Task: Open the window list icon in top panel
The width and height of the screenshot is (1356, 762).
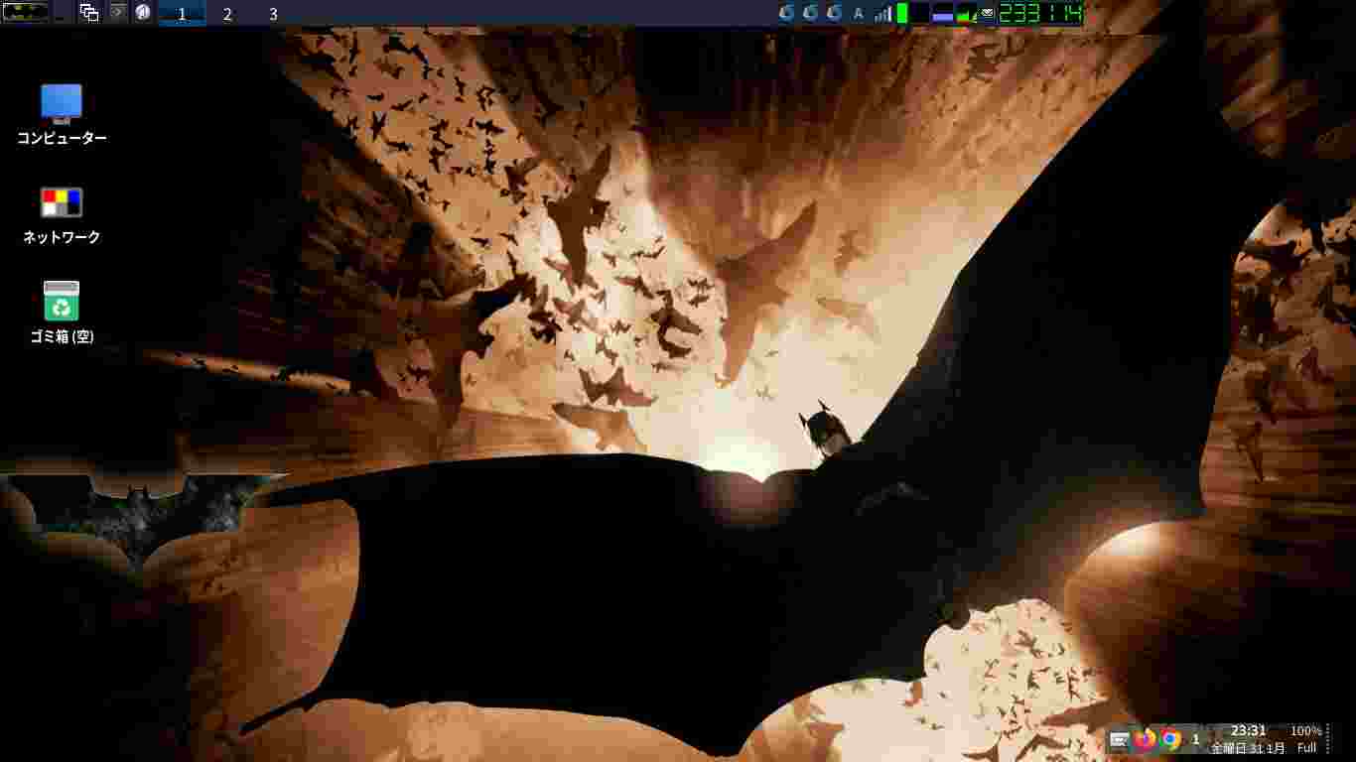Action: tap(89, 13)
